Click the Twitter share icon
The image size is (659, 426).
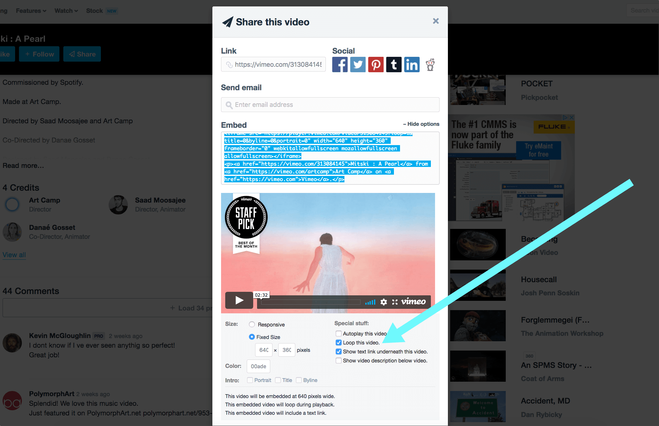(357, 64)
